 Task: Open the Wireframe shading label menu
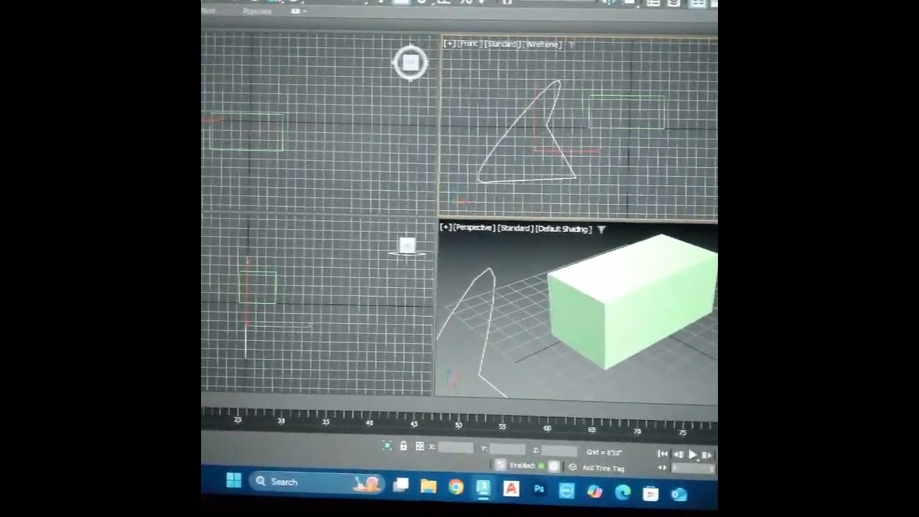542,45
